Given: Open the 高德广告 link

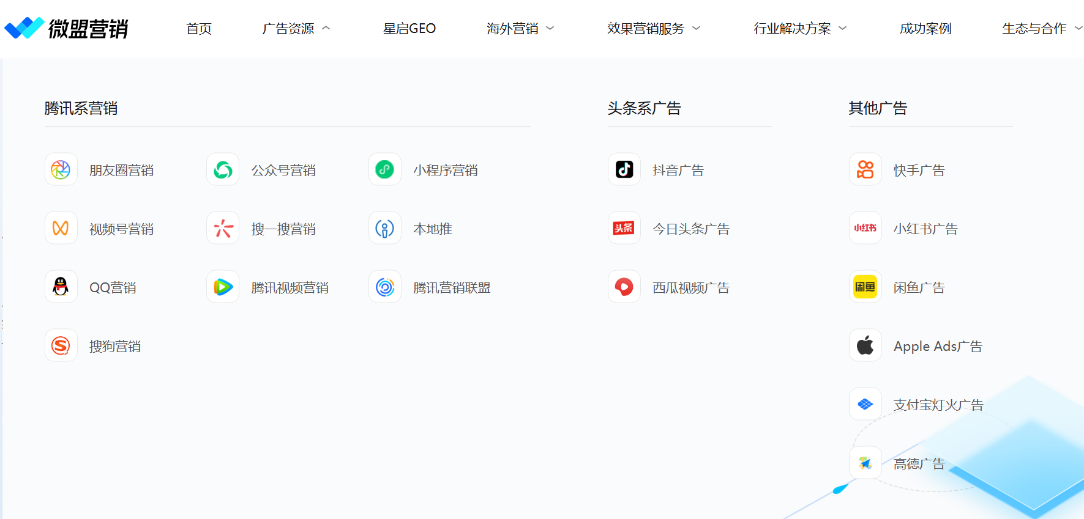Looking at the screenshot, I should (919, 464).
